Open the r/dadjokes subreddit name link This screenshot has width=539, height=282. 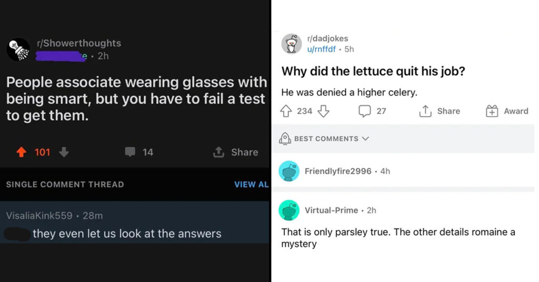tap(327, 38)
